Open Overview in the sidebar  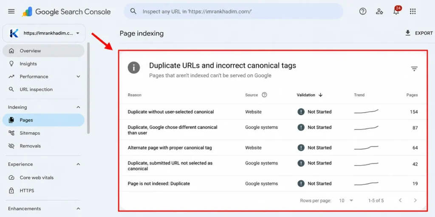click(43, 51)
